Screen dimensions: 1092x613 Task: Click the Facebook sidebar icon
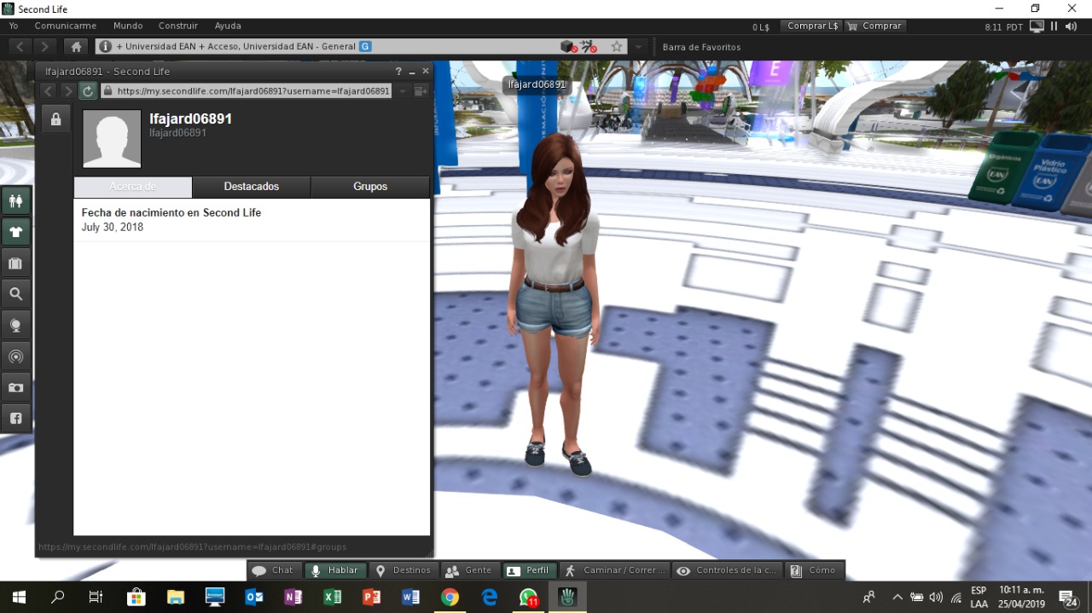click(15, 418)
